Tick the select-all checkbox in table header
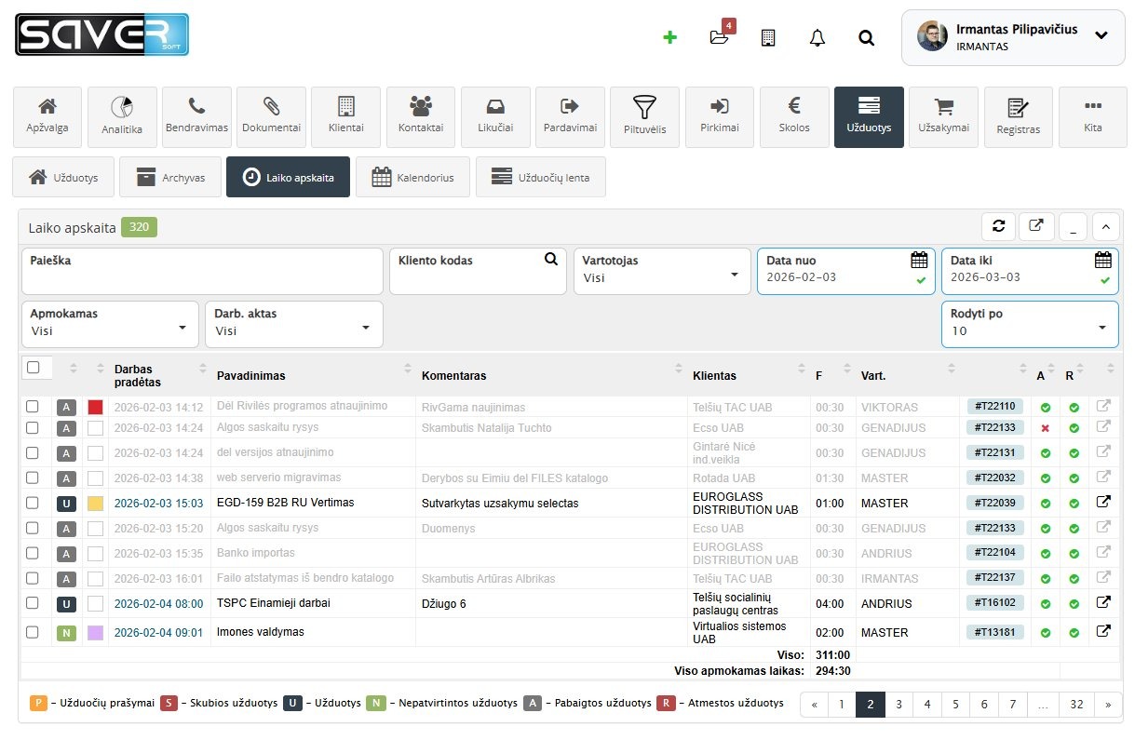This screenshot has width=1135, height=740. click(34, 368)
